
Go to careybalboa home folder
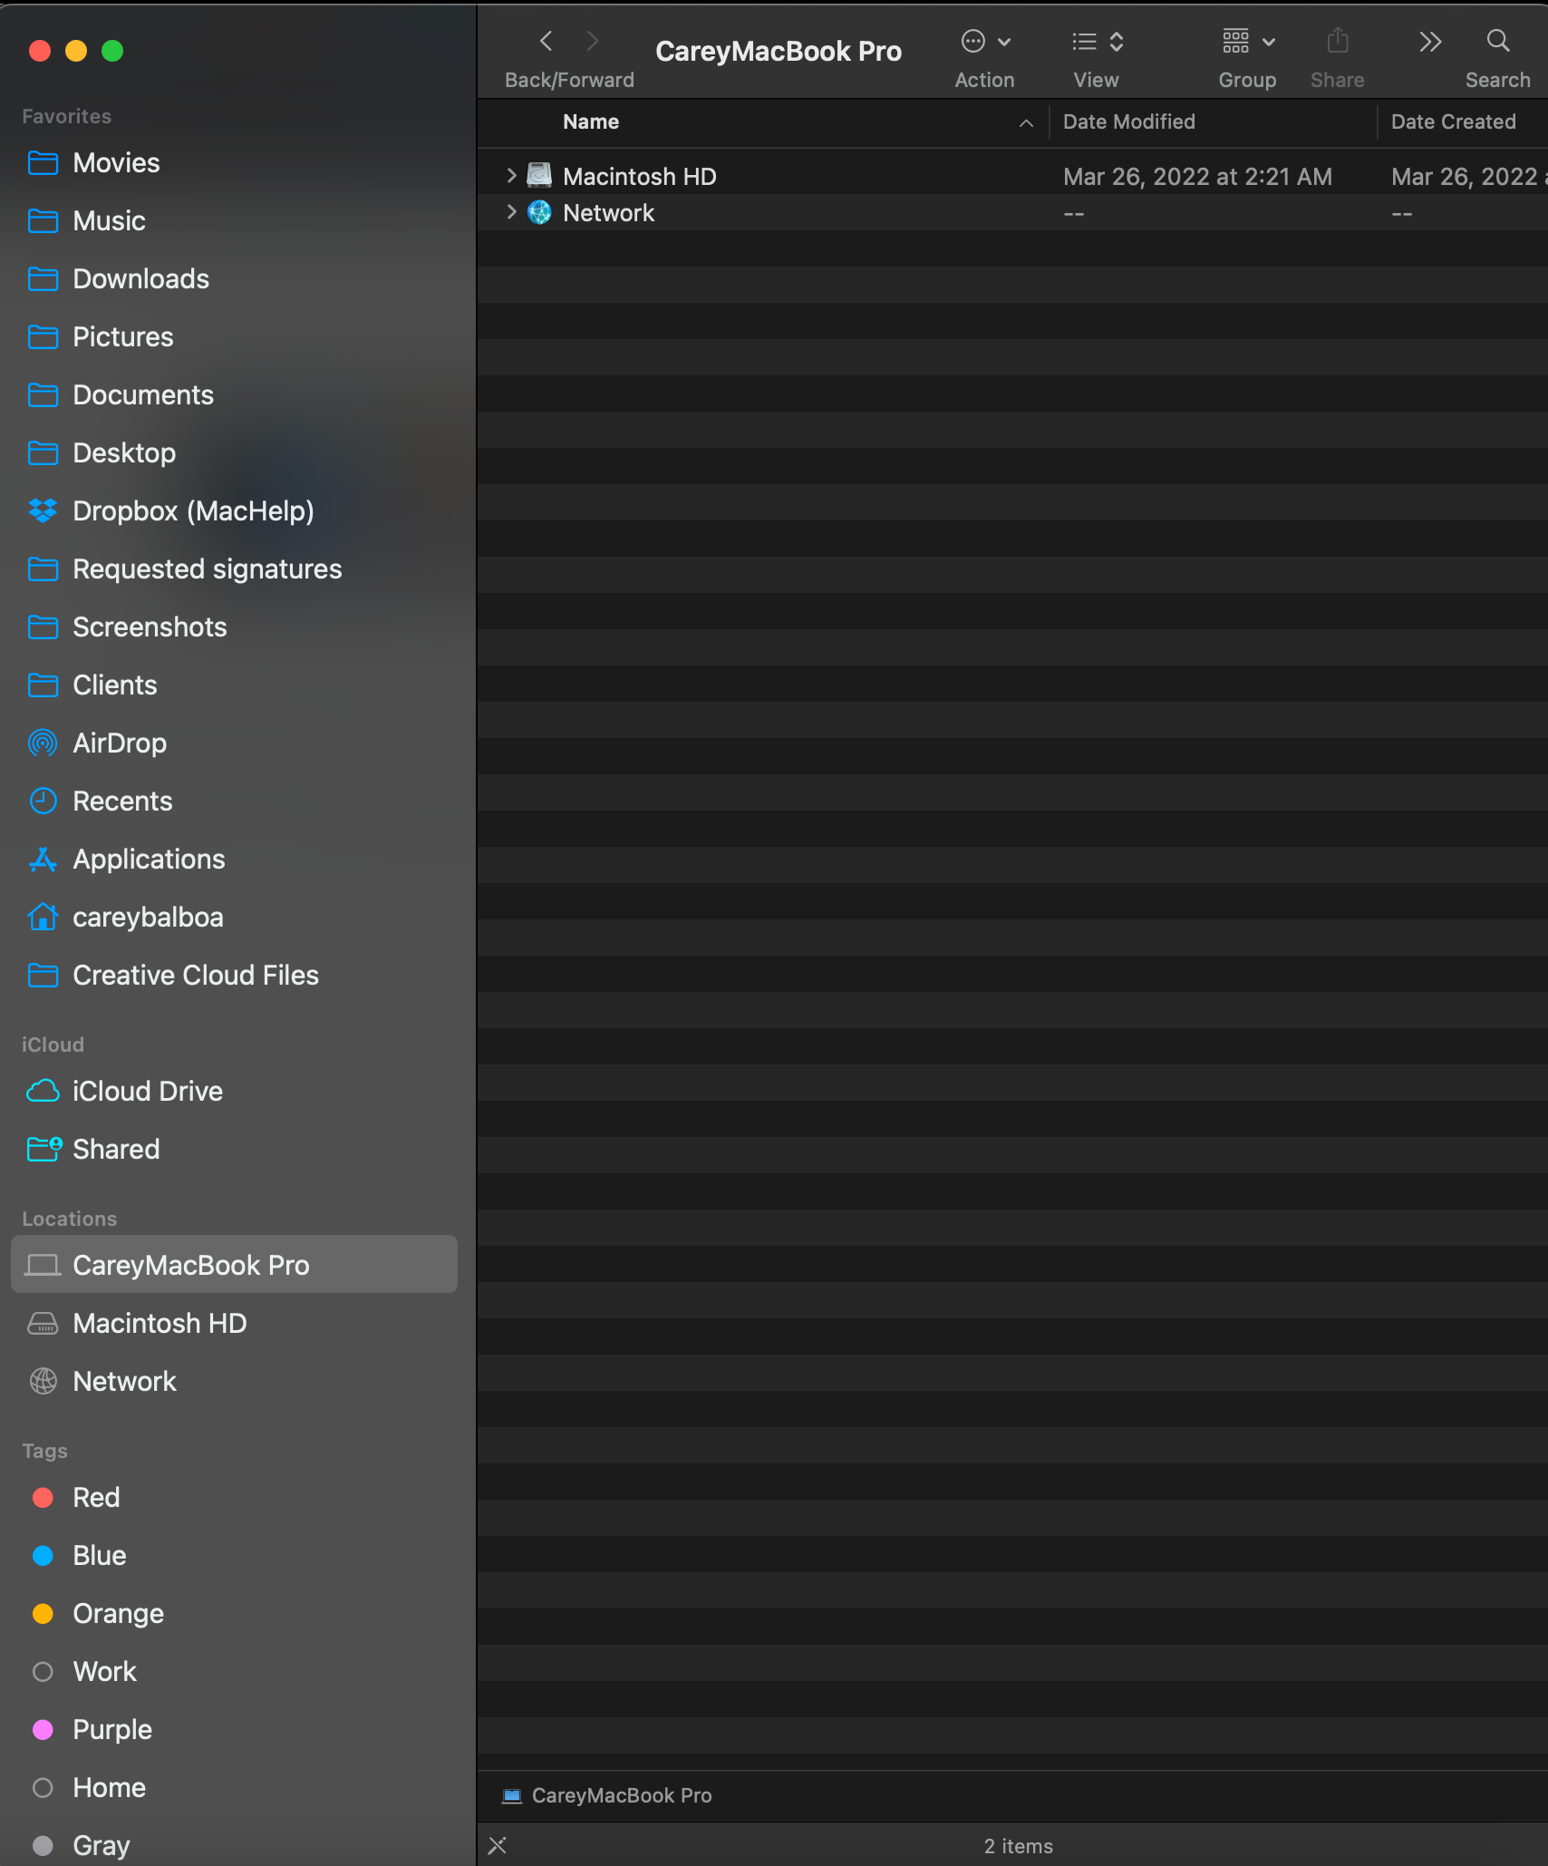pyautogui.click(x=234, y=918)
